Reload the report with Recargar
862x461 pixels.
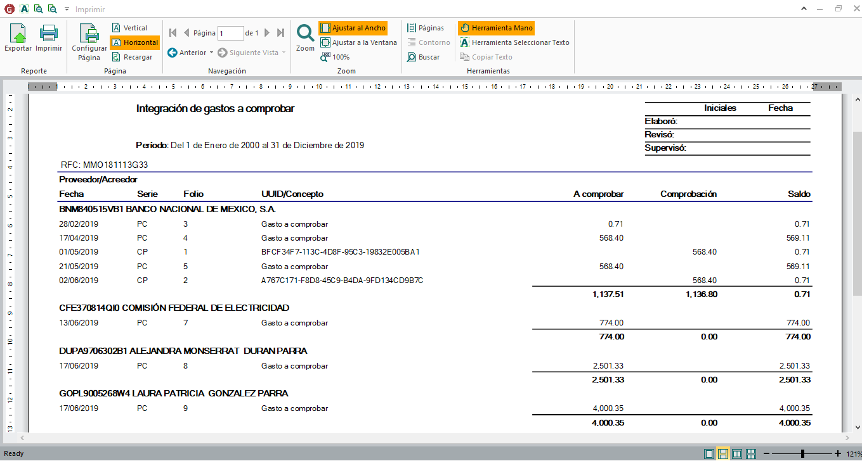coord(132,57)
